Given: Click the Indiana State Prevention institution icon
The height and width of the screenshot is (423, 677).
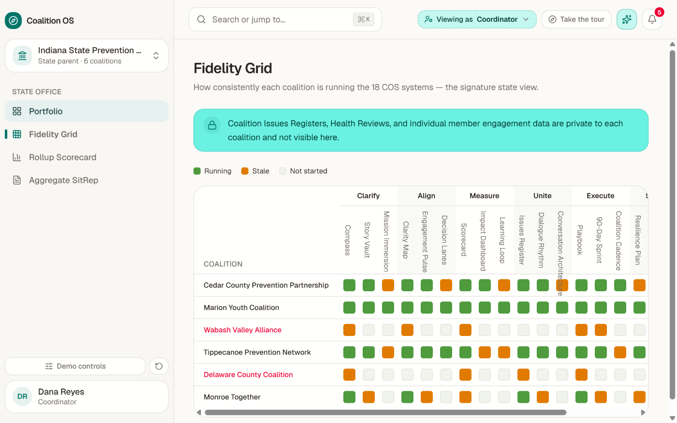Looking at the screenshot, I should click(x=23, y=56).
